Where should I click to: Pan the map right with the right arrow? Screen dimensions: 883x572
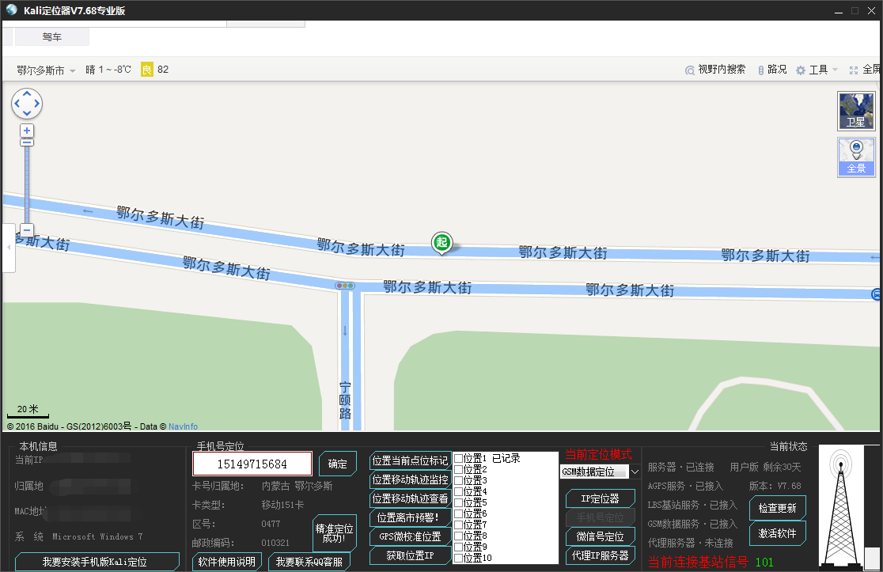pyautogui.click(x=37, y=104)
